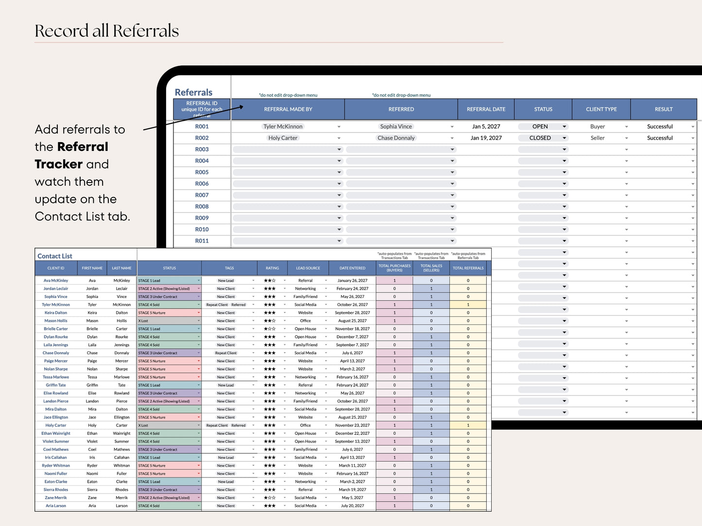The width and height of the screenshot is (702, 526).
Task: Select the R011 referral ID cell
Action: pos(202,241)
